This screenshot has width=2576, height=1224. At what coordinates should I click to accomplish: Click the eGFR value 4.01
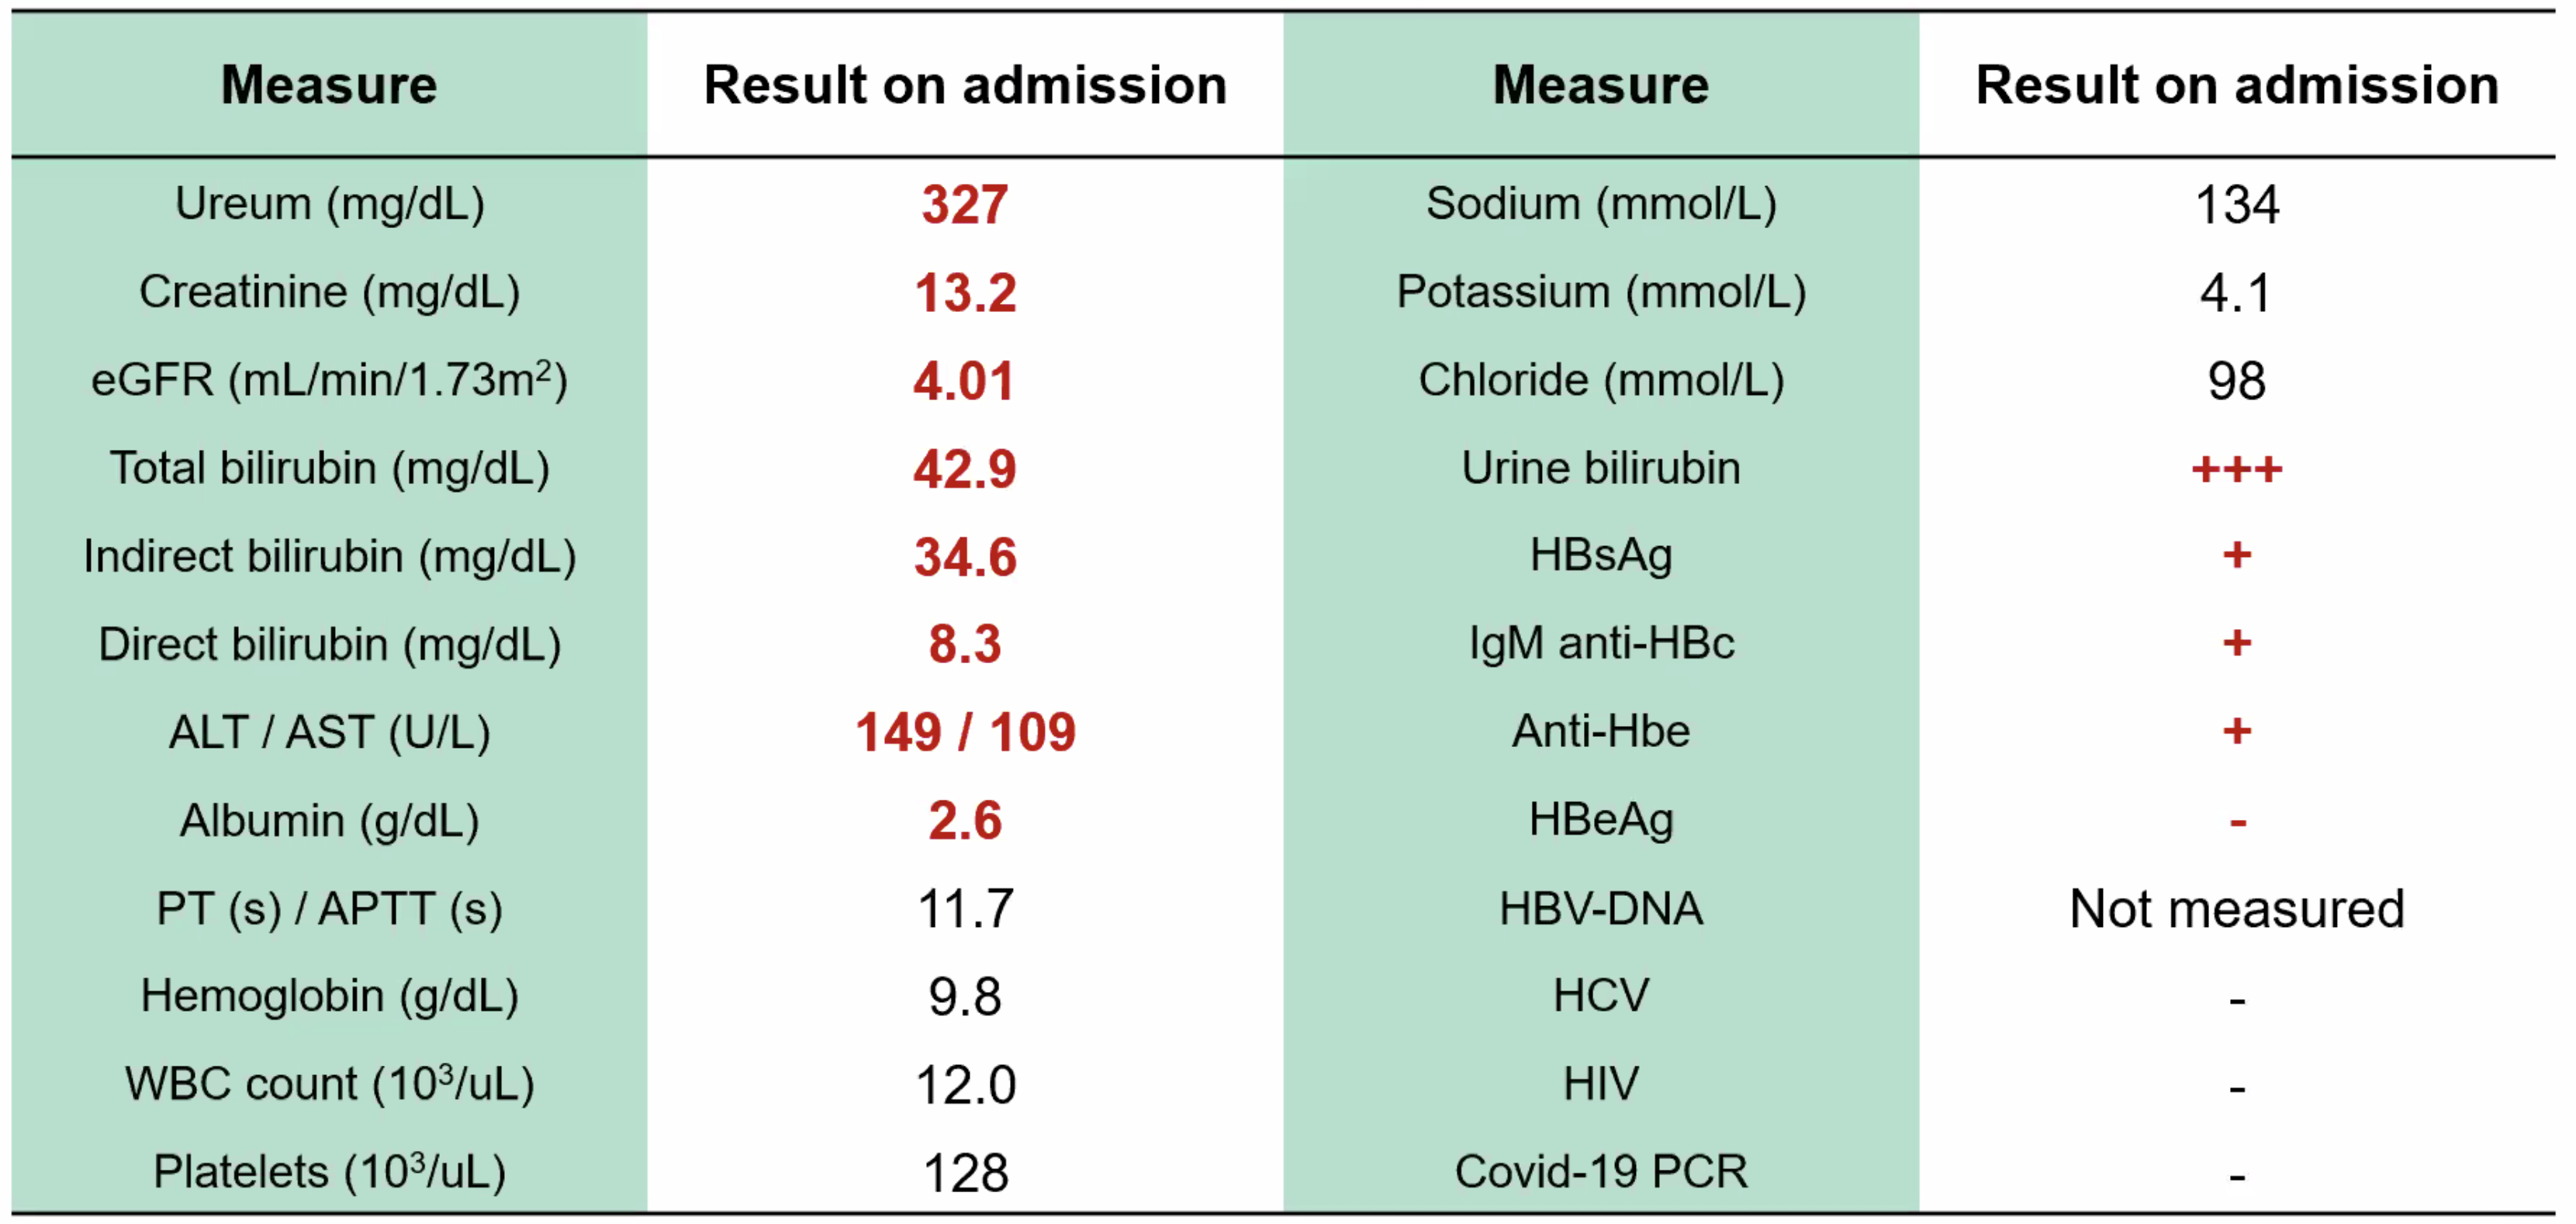(x=964, y=381)
